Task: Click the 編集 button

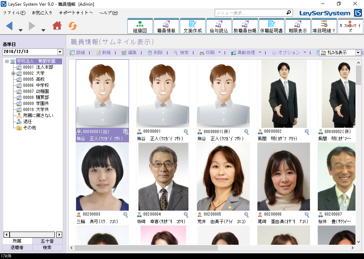Action: (129, 53)
